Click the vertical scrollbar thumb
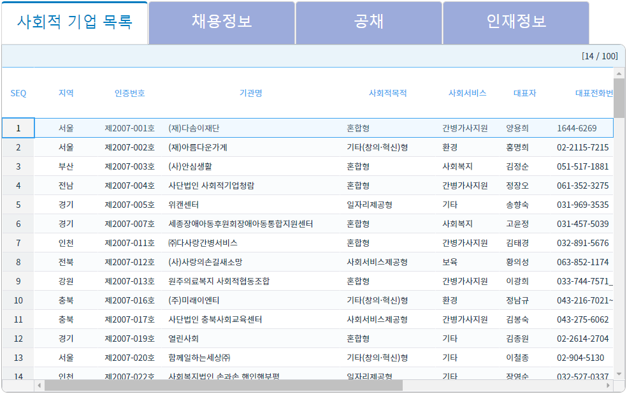Screen dimensions: 627x394 click(619, 99)
